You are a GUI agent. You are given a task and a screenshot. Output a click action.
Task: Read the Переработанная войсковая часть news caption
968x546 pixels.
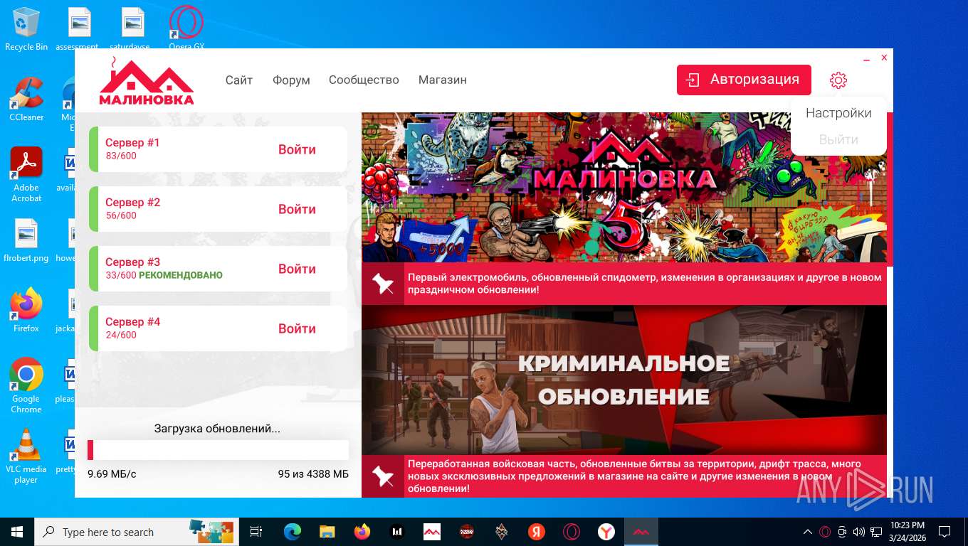pyautogui.click(x=634, y=476)
